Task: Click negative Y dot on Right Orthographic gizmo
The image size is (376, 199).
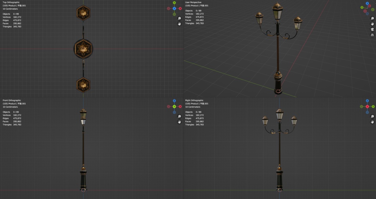Action: [362, 107]
